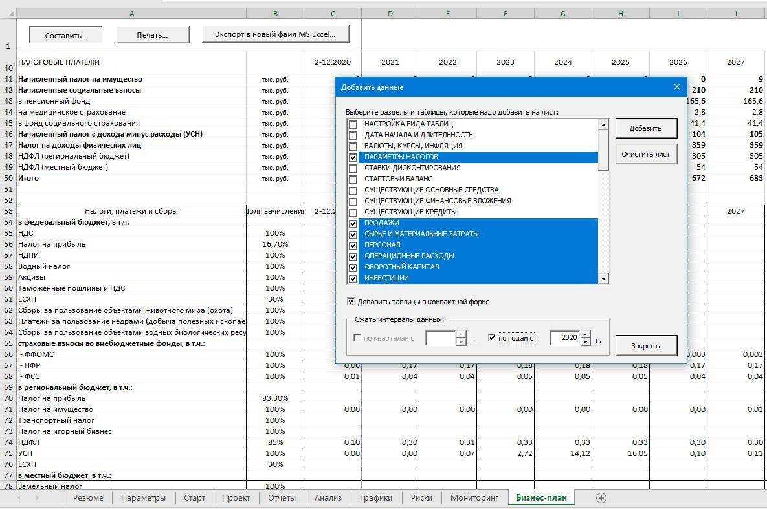
Task: Click the Печать... button
Action: tap(152, 35)
